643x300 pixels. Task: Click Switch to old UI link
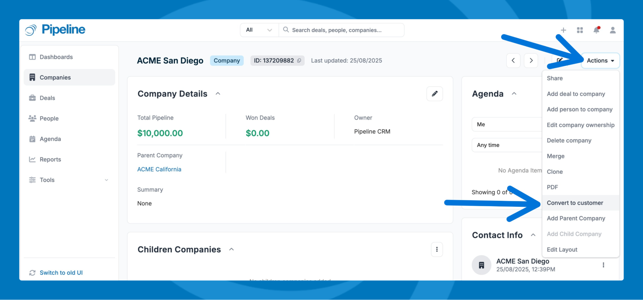pyautogui.click(x=61, y=273)
